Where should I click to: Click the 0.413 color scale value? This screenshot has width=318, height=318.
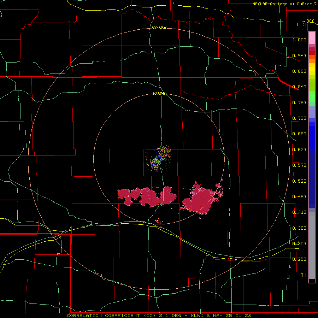pos(299,212)
